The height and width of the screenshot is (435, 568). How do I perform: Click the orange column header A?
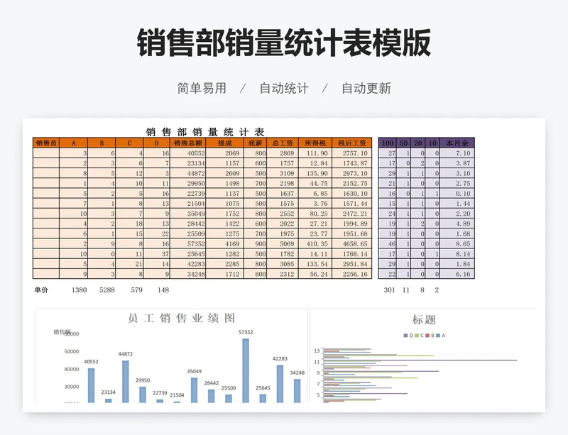tap(74, 143)
